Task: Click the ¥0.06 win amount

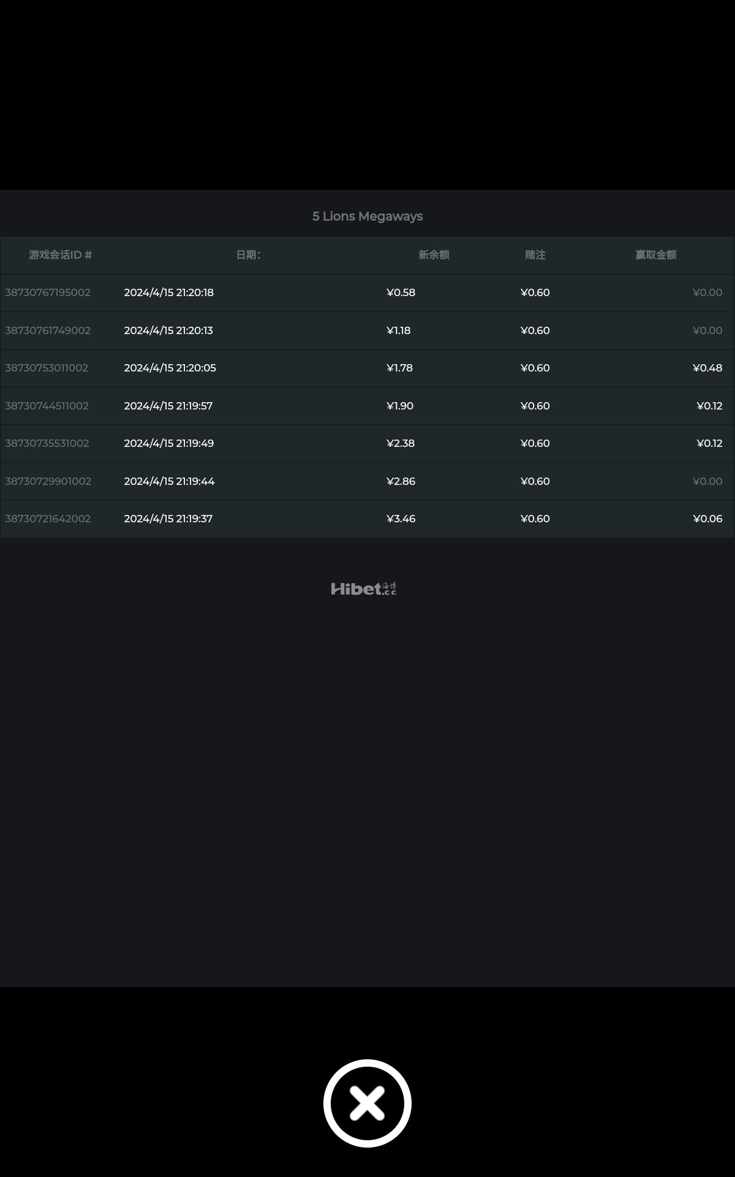Action: [707, 519]
